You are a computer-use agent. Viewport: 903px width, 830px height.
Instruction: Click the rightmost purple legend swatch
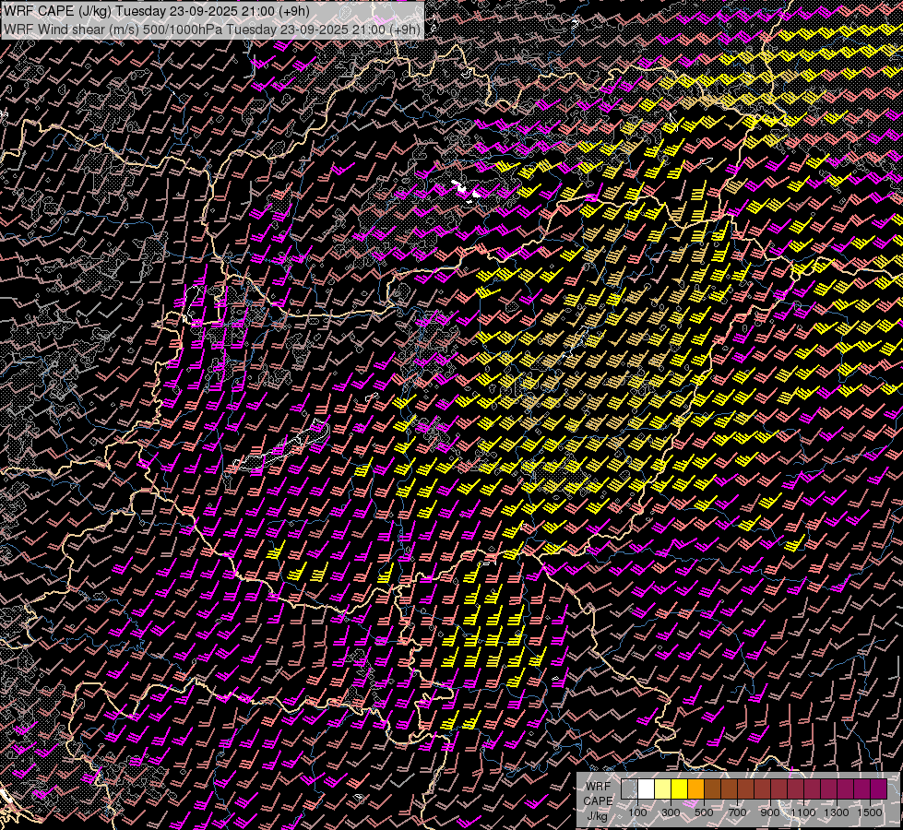879,789
